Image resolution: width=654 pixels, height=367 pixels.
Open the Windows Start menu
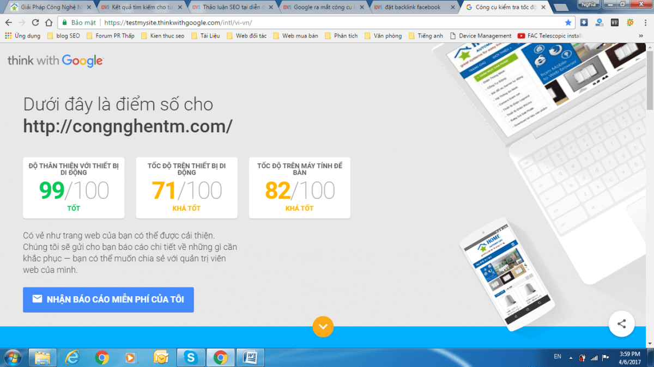[x=12, y=357]
